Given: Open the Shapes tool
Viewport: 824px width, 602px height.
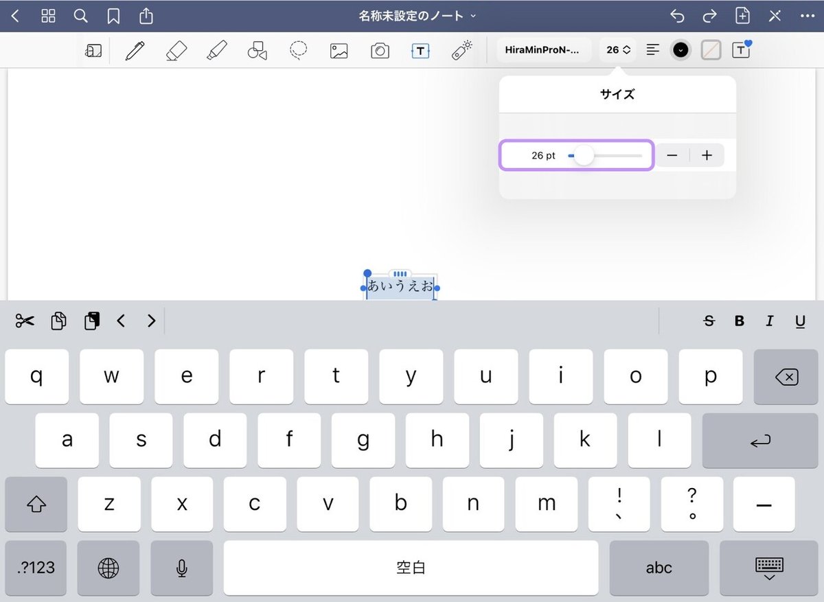Looking at the screenshot, I should [x=257, y=49].
